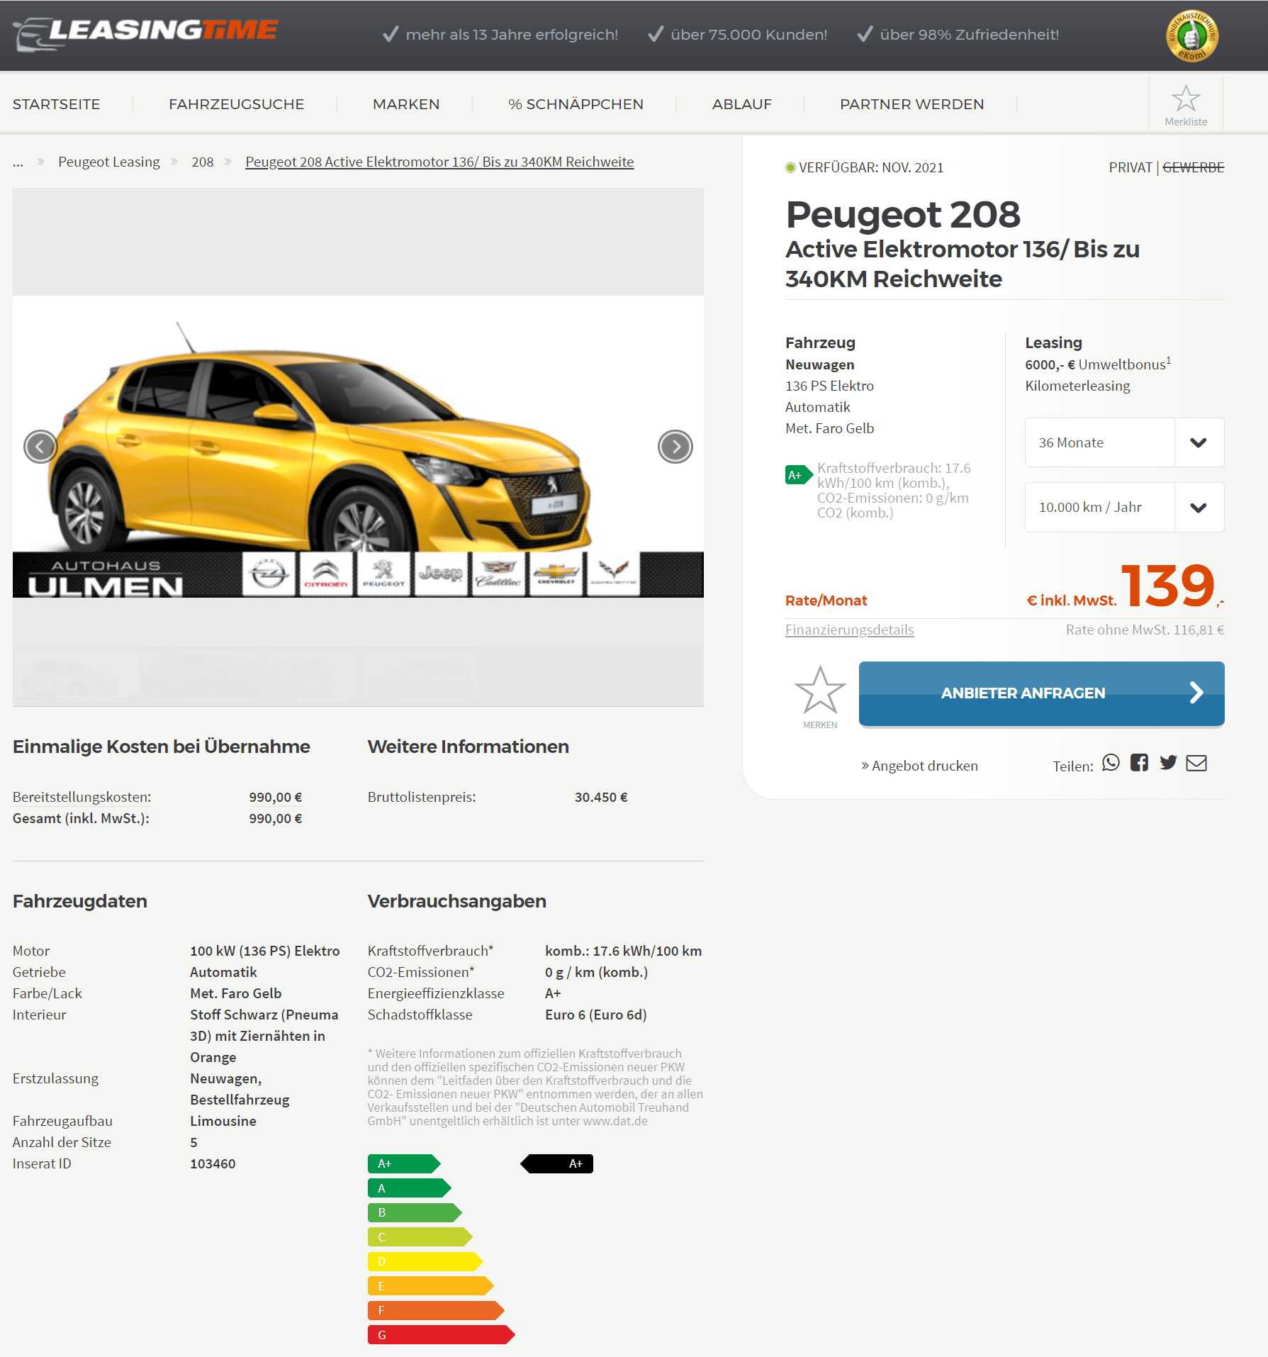Switch to PRIVAT pricing
This screenshot has width=1268, height=1357.
(x=1130, y=167)
